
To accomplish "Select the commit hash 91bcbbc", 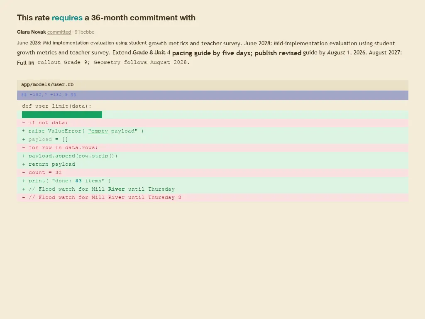I will (85, 32).
